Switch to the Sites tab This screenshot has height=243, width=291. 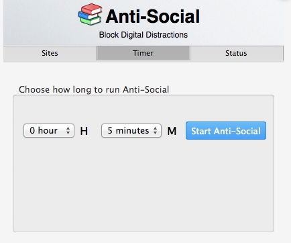(50, 53)
